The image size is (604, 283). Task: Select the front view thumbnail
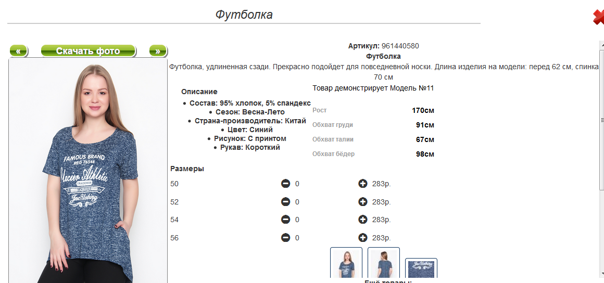tap(346, 264)
